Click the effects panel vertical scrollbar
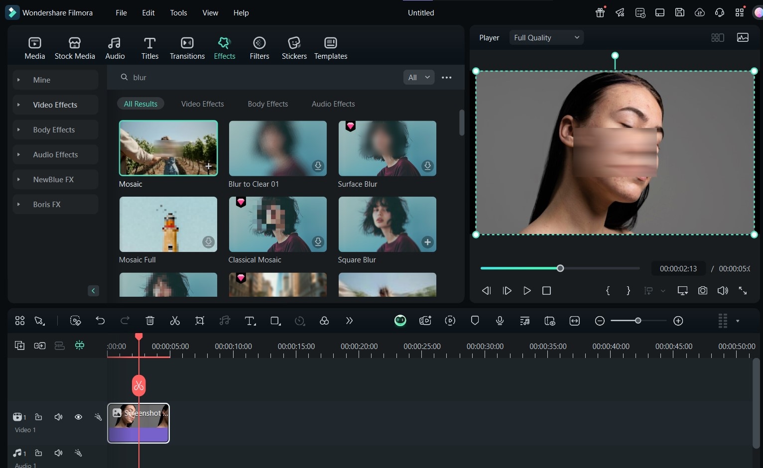The width and height of the screenshot is (763, 468). 462,122
